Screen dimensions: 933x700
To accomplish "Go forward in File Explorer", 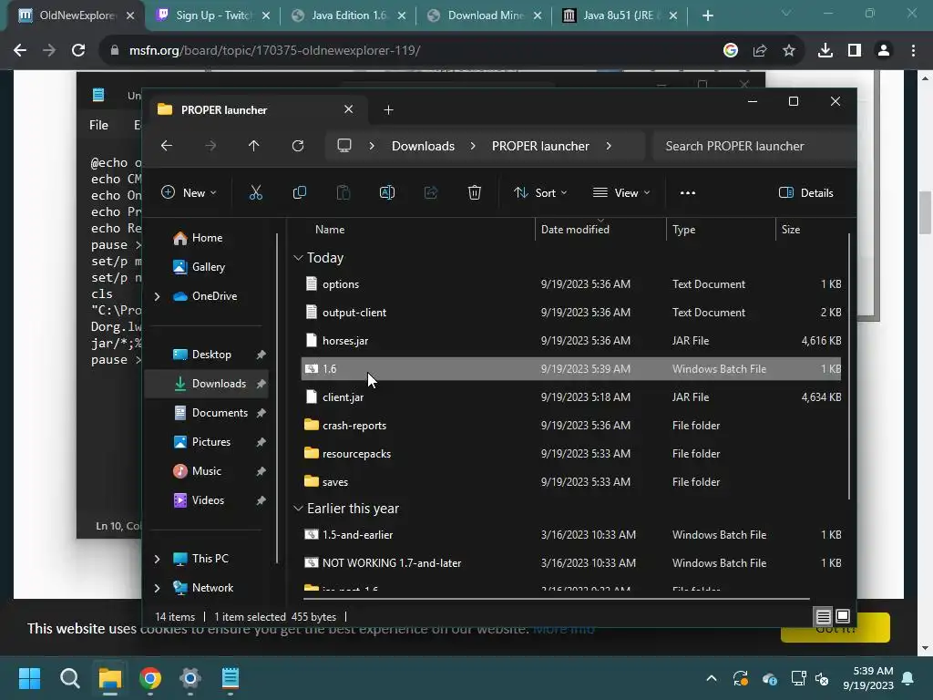I will [210, 146].
